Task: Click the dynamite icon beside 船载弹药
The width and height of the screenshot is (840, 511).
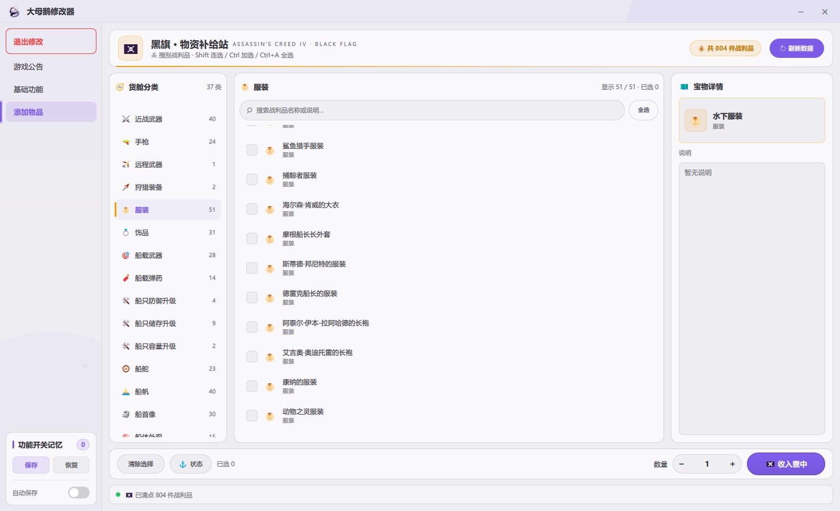Action: point(126,278)
